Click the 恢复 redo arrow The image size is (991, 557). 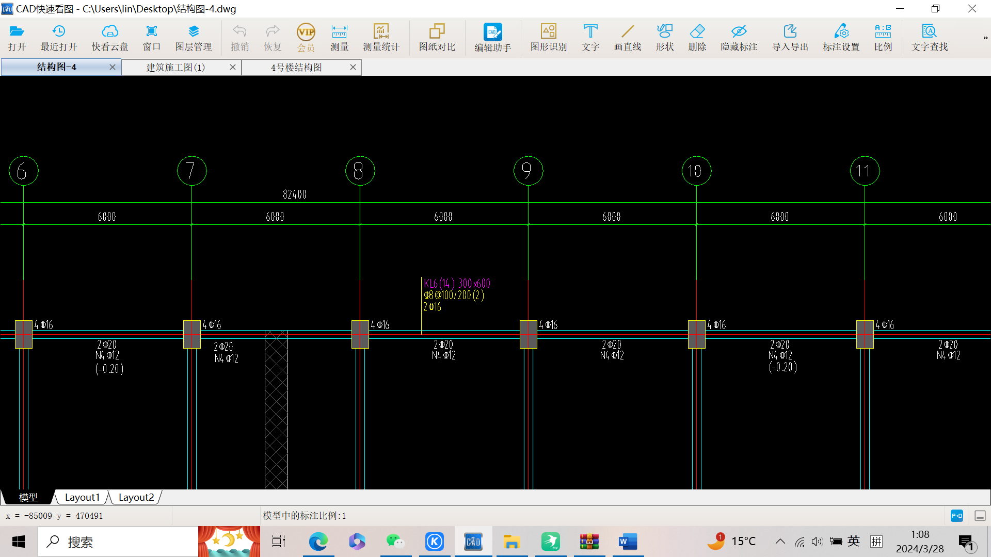[x=273, y=38]
